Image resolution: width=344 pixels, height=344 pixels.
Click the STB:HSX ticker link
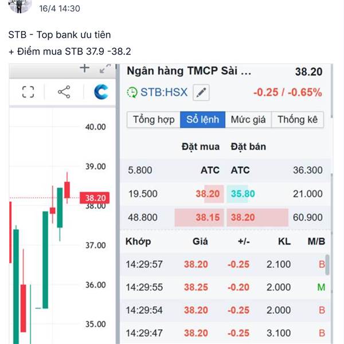[164, 92]
